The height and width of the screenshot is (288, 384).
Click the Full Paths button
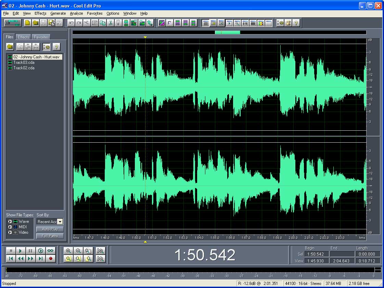(x=50, y=236)
